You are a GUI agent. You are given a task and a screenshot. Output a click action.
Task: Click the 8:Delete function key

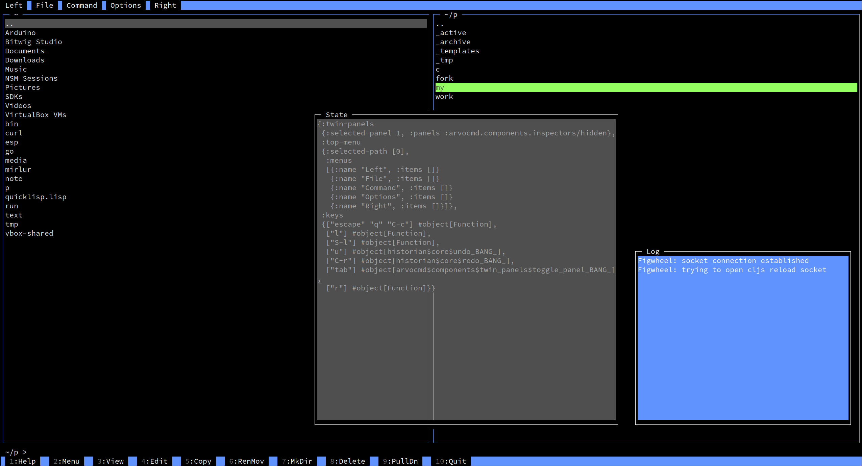[x=348, y=461]
